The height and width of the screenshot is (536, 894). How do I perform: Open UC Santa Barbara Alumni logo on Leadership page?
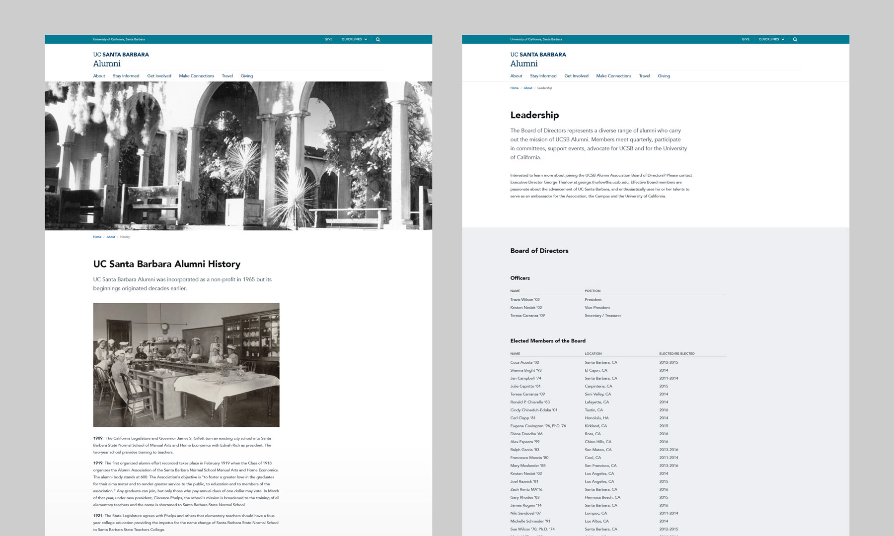[x=538, y=59]
